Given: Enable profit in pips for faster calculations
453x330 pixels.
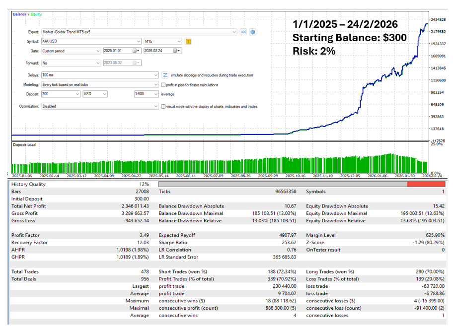Looking at the screenshot, I should pyautogui.click(x=163, y=85).
